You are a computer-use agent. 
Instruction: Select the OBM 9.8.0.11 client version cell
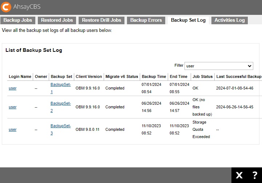coord(87,129)
